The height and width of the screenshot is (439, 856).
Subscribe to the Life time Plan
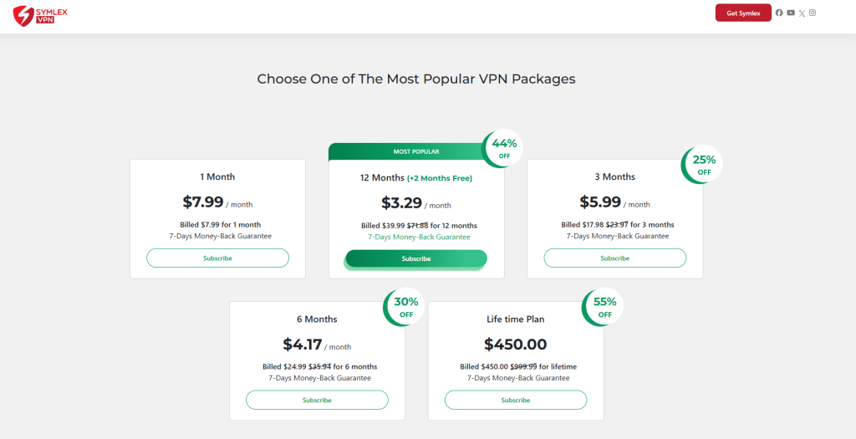coord(515,401)
